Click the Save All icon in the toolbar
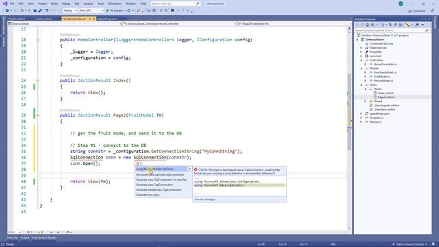The width and height of the screenshot is (439, 247). pyautogui.click(x=40, y=11)
